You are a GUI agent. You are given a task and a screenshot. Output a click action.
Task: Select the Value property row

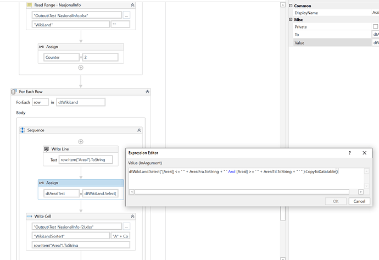coord(336,43)
